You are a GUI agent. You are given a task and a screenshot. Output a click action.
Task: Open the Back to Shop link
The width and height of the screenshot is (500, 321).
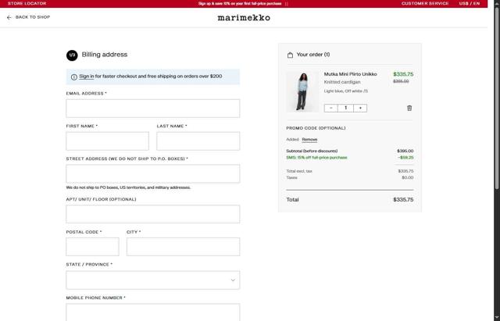(x=33, y=17)
